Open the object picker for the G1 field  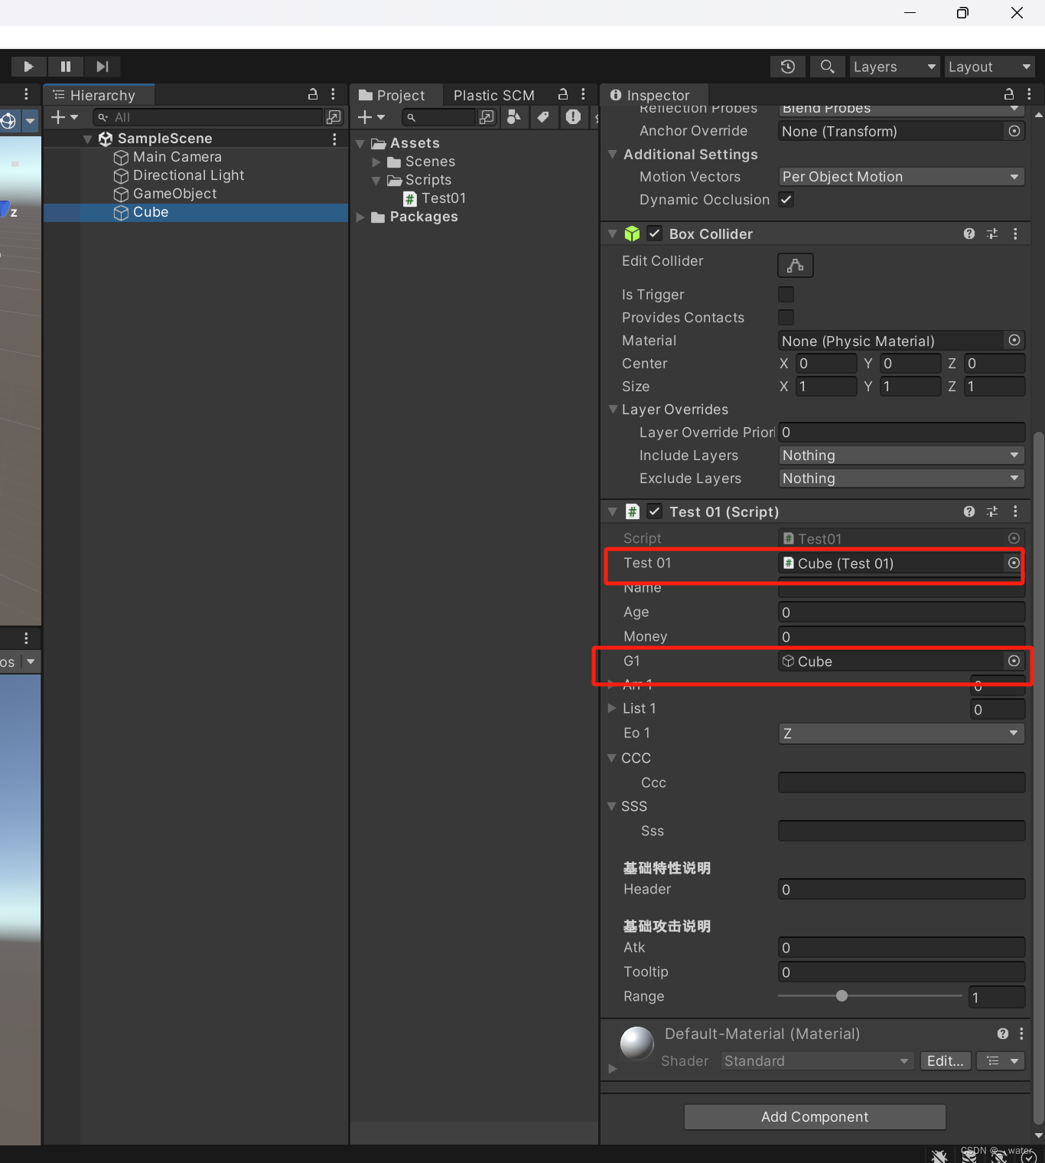(1014, 661)
